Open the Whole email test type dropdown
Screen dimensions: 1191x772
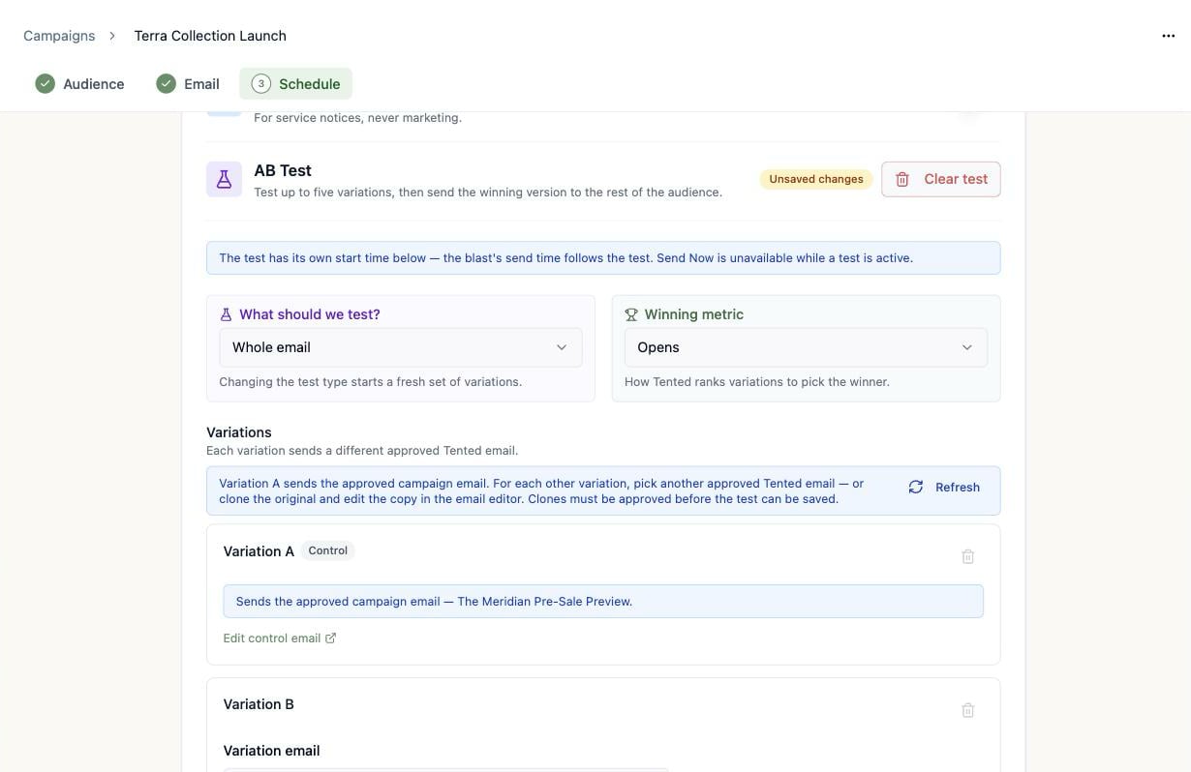(x=401, y=347)
